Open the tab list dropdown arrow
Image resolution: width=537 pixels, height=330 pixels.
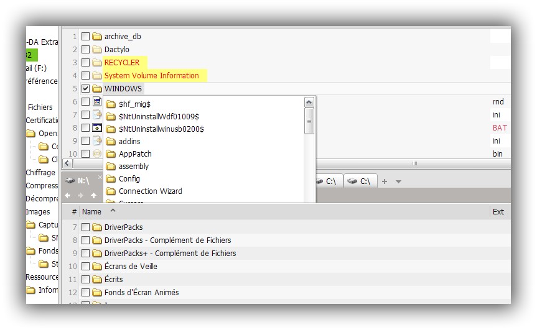[399, 181]
